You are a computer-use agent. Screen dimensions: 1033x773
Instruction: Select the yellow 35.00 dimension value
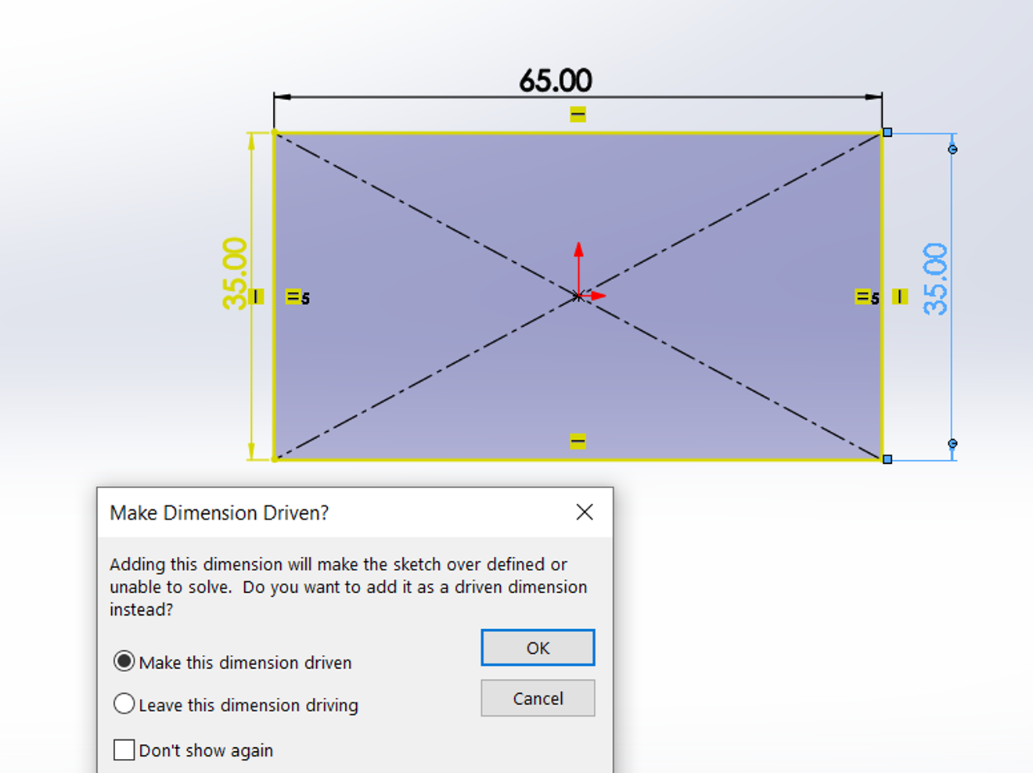(x=235, y=274)
